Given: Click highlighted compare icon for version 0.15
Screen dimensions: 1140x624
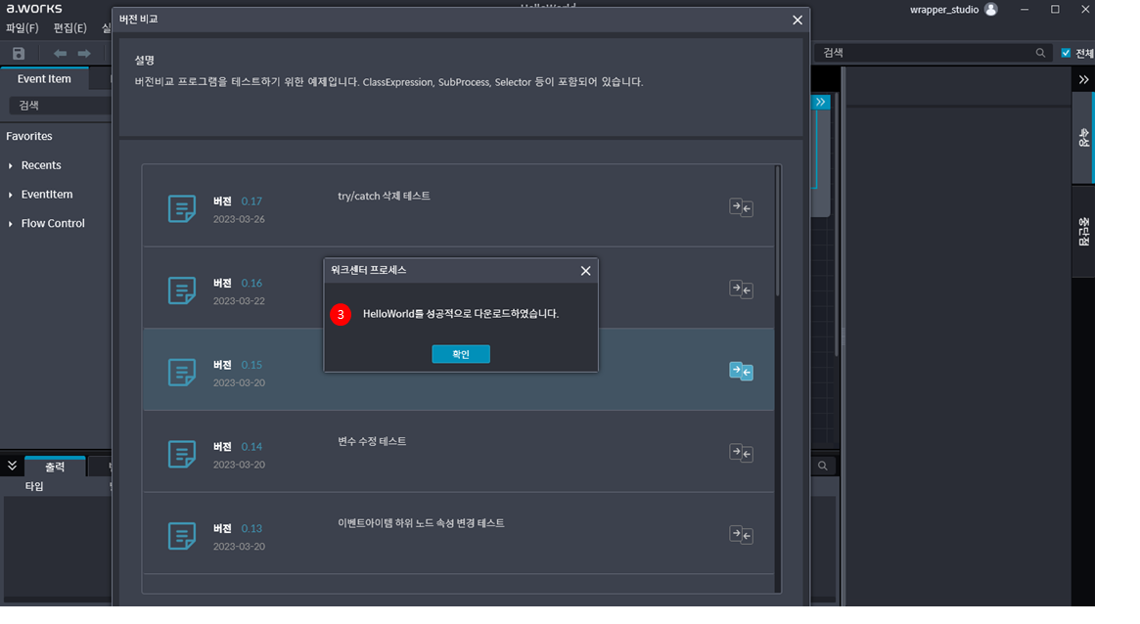Looking at the screenshot, I should 741,371.
